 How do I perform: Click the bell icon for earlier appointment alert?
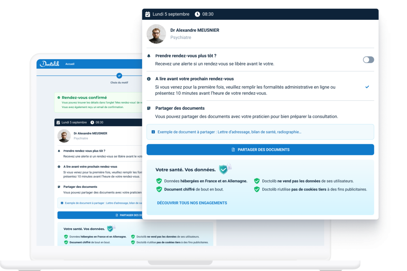coord(149,56)
